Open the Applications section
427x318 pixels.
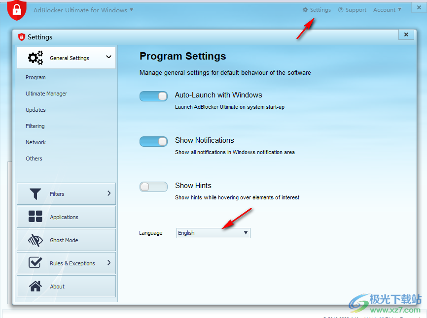click(66, 217)
